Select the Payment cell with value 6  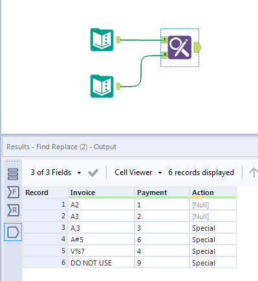162,240
